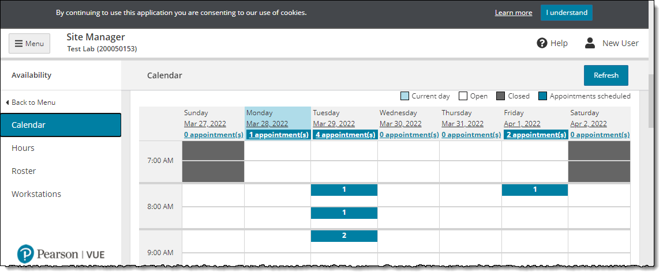Dismiss cookies with I understand button
The height and width of the screenshot is (277, 663).
click(x=566, y=13)
